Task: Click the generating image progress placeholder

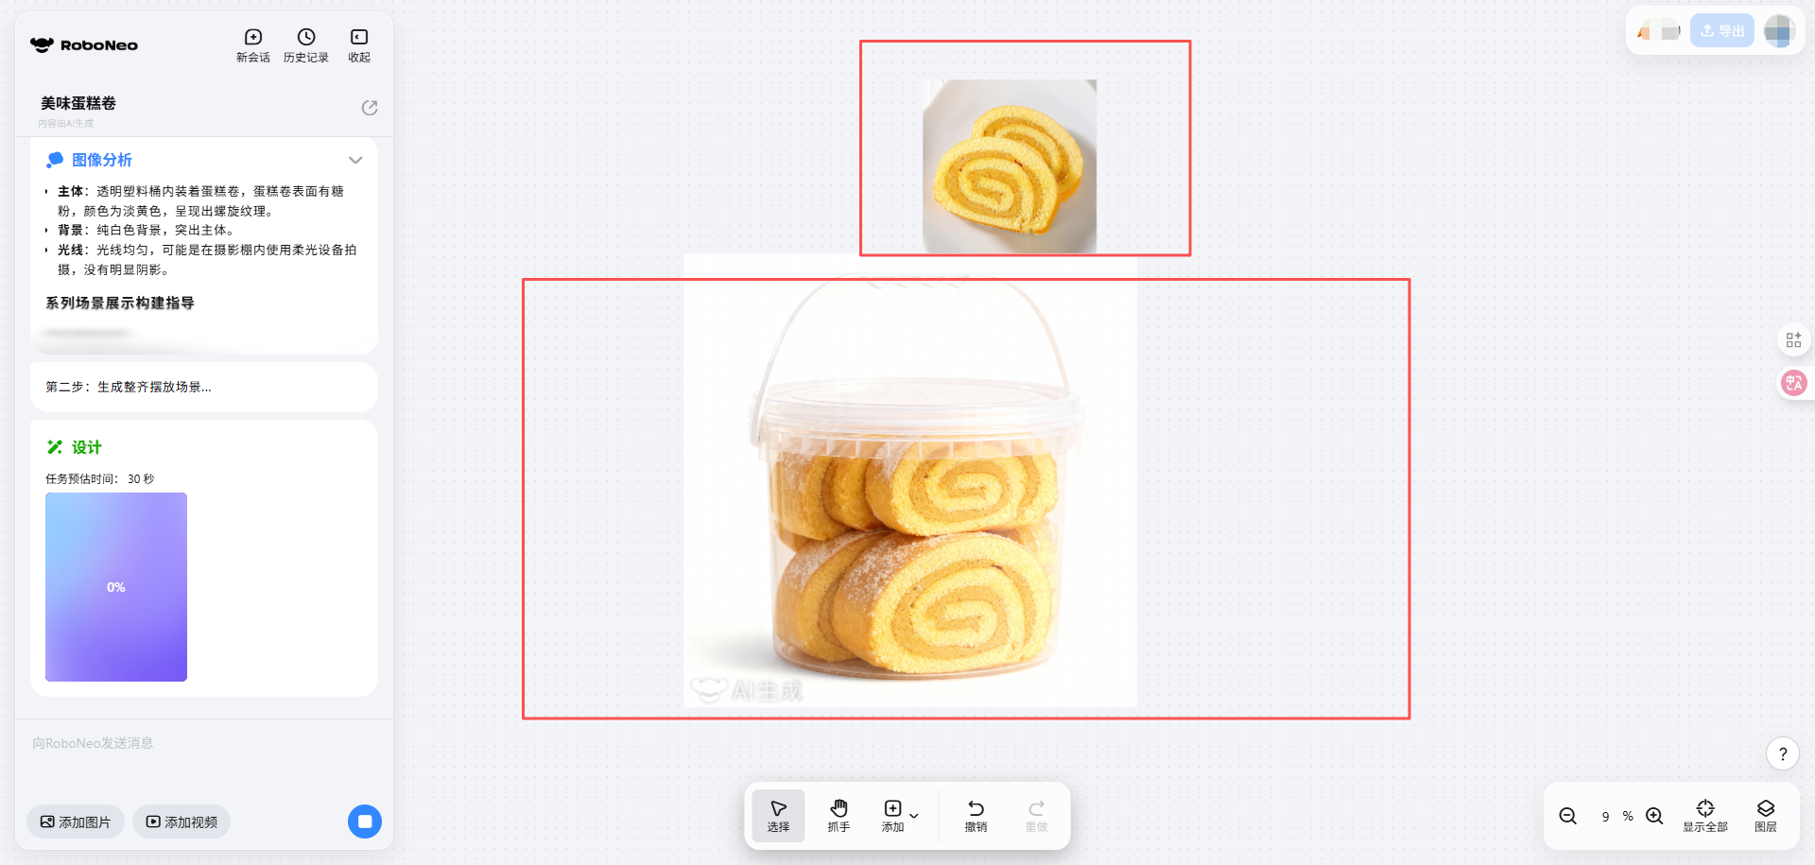Action: tap(116, 587)
